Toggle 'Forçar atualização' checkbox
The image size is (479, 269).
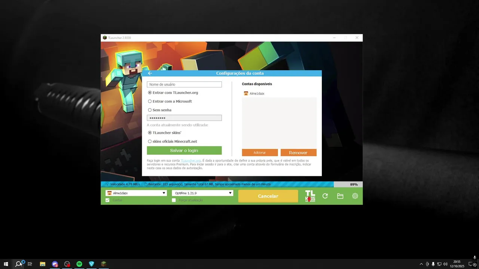pyautogui.click(x=174, y=200)
